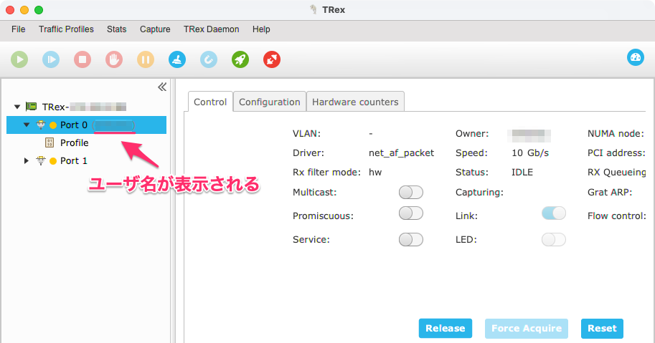Open the Stats menu
The height and width of the screenshot is (343, 655).
pyautogui.click(x=116, y=29)
